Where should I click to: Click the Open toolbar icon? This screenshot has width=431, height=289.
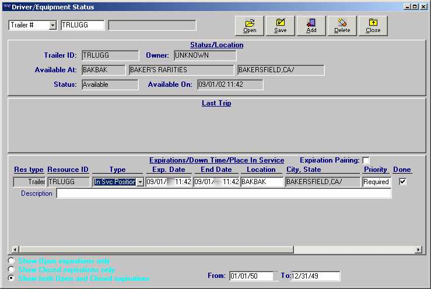pyautogui.click(x=250, y=23)
